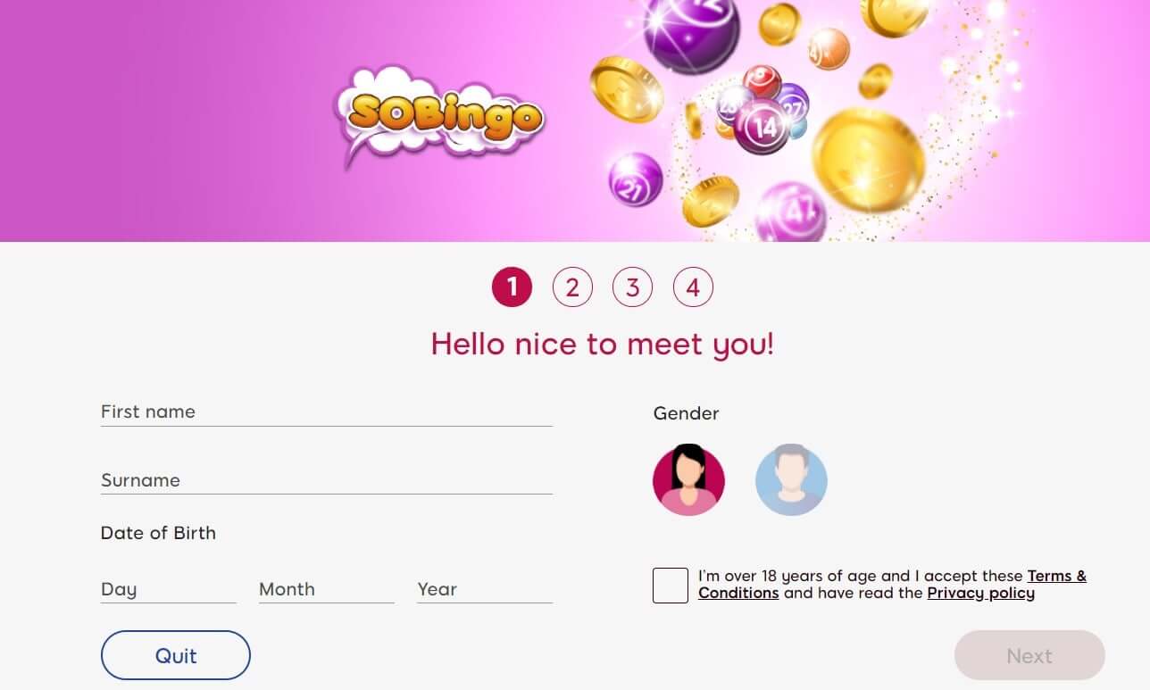Jump to step 2 circle
1150x690 pixels.
[x=572, y=287]
